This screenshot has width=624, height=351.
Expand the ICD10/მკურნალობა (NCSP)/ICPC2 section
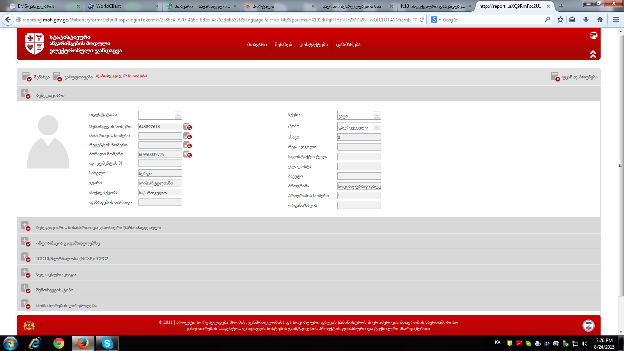click(25, 257)
